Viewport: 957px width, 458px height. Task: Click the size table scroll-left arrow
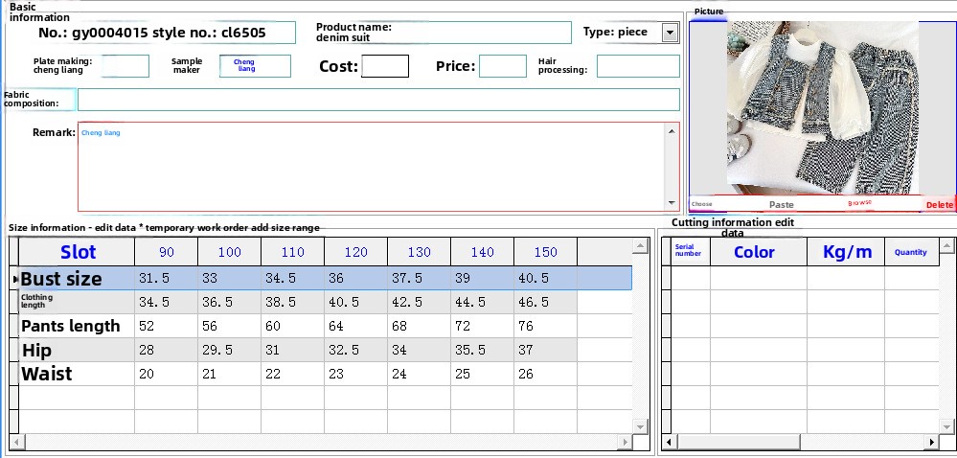tap(14, 443)
